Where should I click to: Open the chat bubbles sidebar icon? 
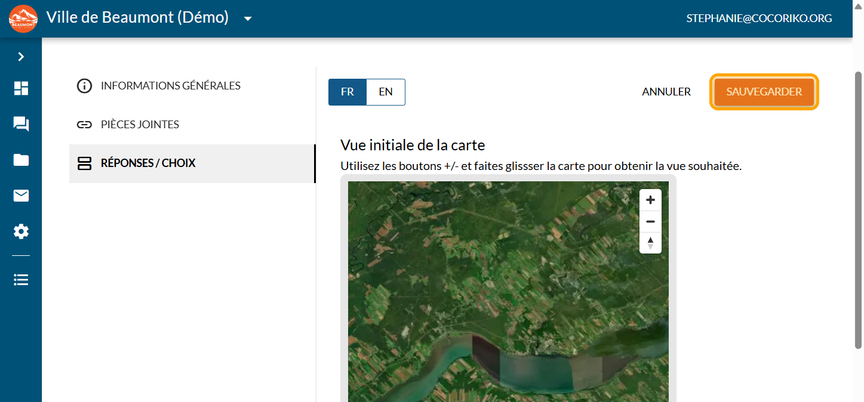tap(21, 124)
